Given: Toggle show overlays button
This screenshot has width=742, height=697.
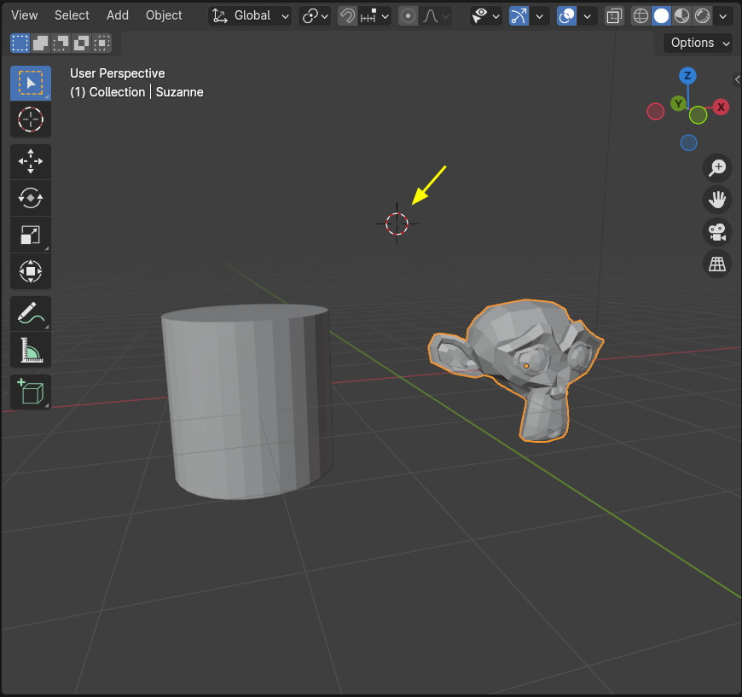Looking at the screenshot, I should (x=566, y=16).
